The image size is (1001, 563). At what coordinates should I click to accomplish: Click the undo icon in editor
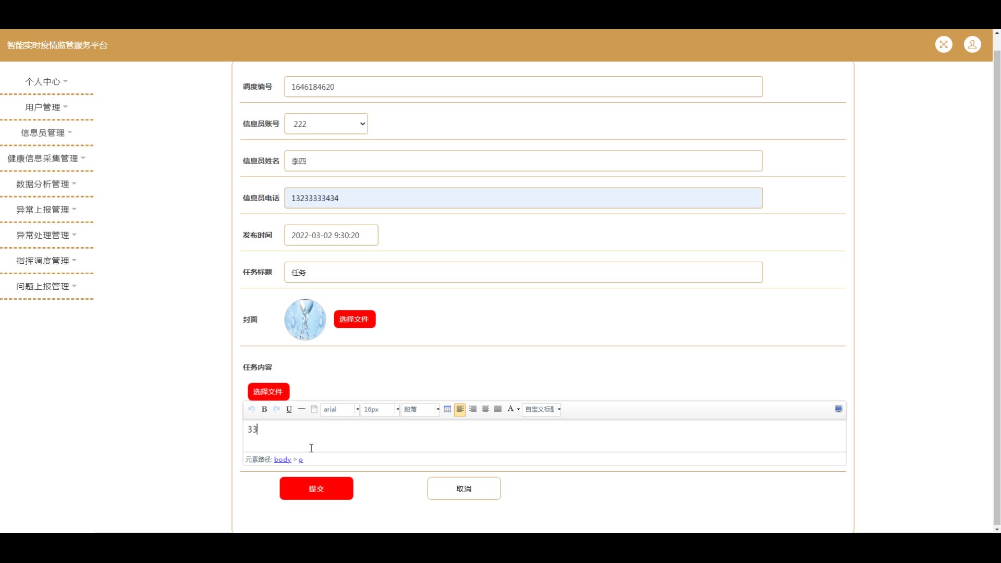coord(251,409)
